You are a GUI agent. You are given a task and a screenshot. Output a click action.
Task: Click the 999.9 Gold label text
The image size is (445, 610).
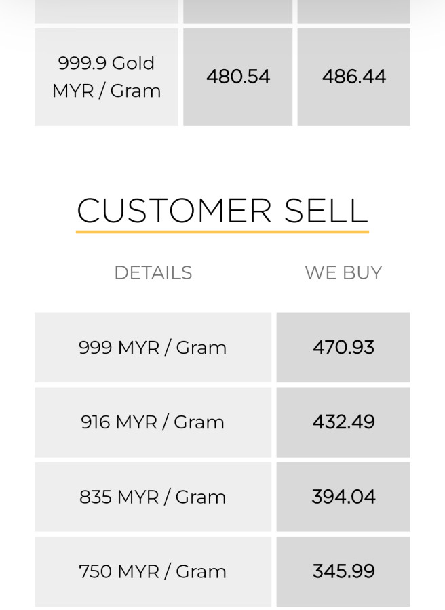pos(107,63)
